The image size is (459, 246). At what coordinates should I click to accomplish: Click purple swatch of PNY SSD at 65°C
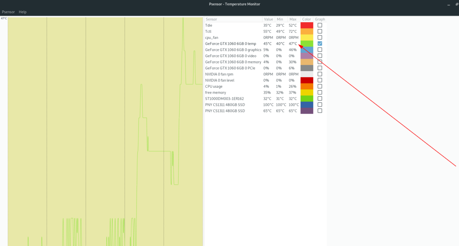click(307, 111)
